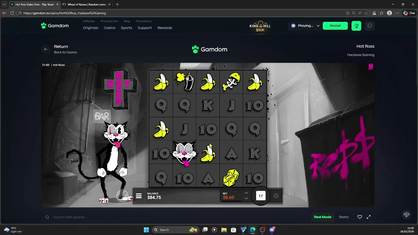The image size is (418, 235).
Task: Click the fishbone symbol on reels
Action: click(232, 82)
